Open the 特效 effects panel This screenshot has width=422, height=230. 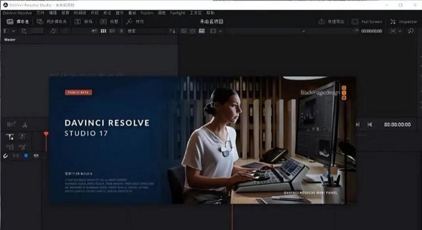pyautogui.click(x=135, y=22)
